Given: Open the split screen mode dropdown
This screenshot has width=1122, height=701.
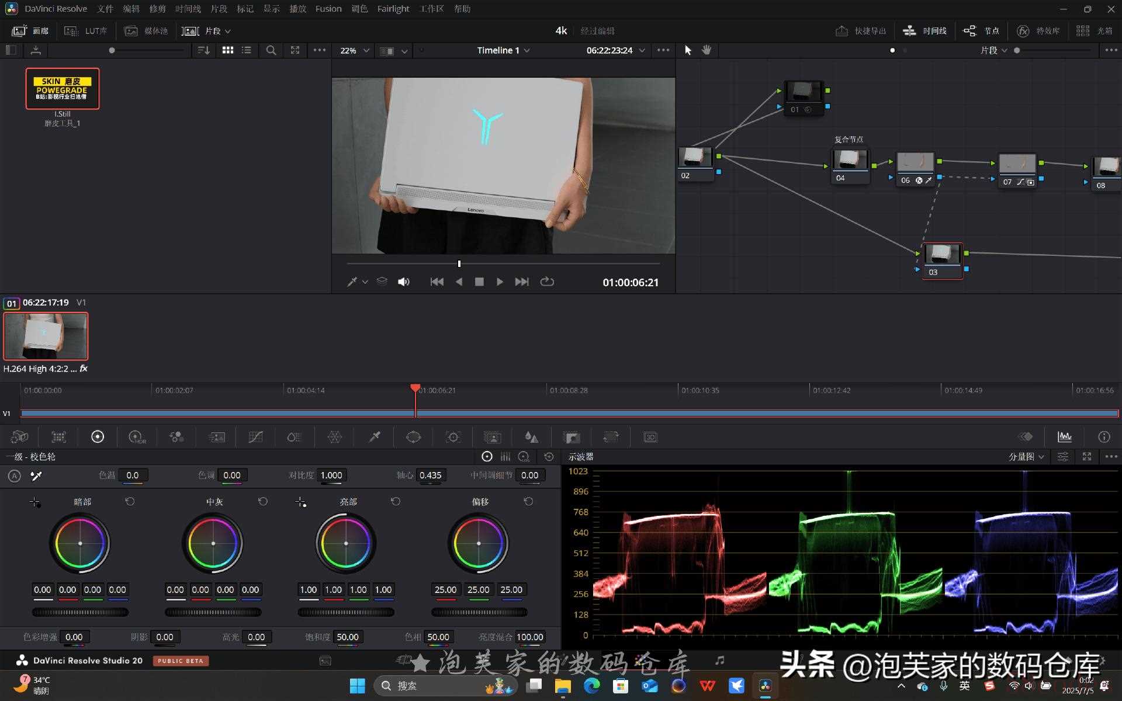Looking at the screenshot, I should [x=393, y=51].
